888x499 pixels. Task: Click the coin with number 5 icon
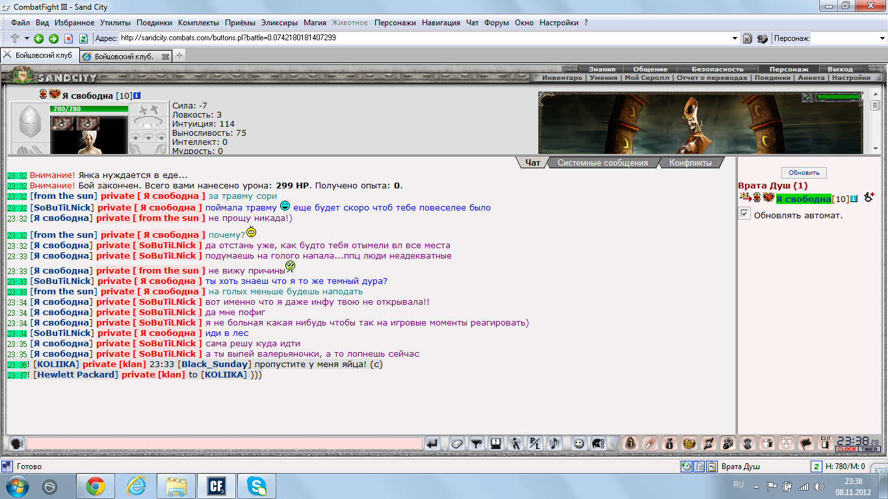click(727, 443)
